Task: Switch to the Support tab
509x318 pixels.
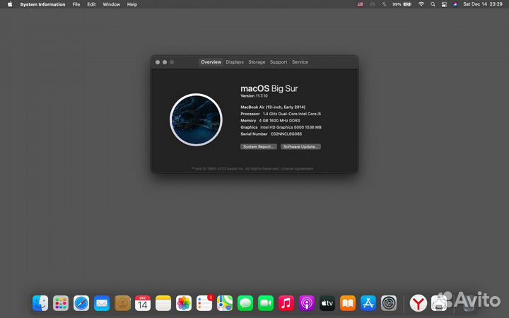Action: pyautogui.click(x=279, y=62)
